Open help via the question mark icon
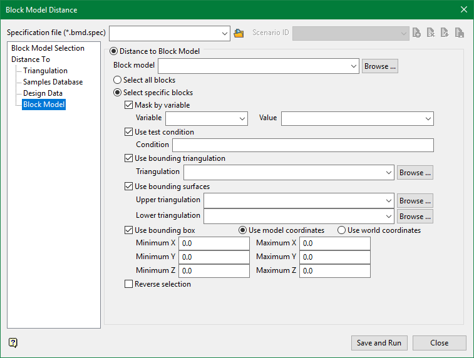The image size is (474, 358). [x=13, y=342]
